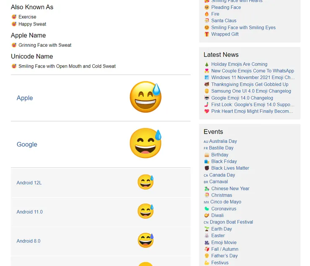
Task: Click the dragon icon beside Chinese New Year
Action: [207, 189]
